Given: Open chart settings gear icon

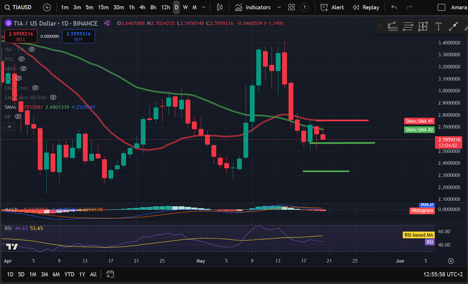Looking at the screenshot, I should pyautogui.click(x=451, y=261).
